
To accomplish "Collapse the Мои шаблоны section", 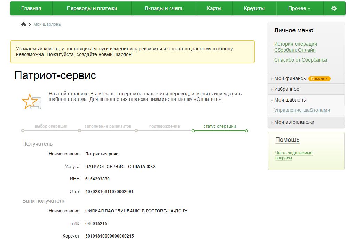I will point(290,100).
